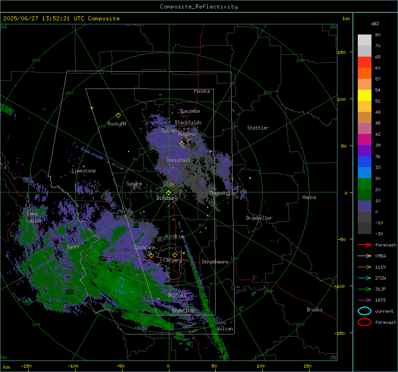Click the Lake Louise label

coord(34,217)
